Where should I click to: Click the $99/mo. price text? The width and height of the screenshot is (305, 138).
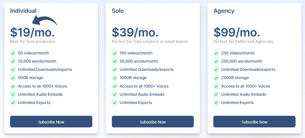(x=237, y=32)
